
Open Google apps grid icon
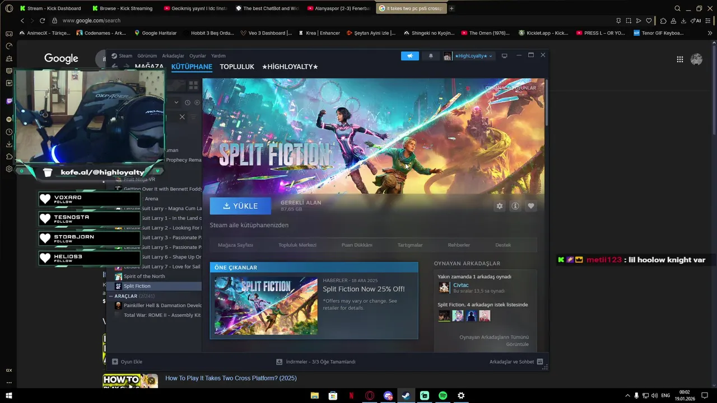click(x=680, y=59)
